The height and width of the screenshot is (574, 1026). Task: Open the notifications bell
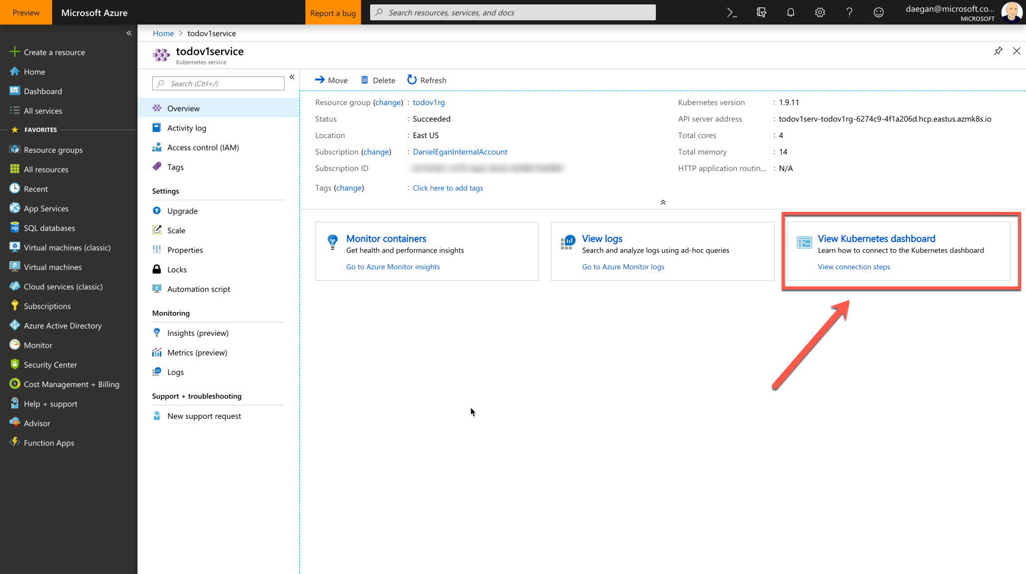(x=790, y=12)
